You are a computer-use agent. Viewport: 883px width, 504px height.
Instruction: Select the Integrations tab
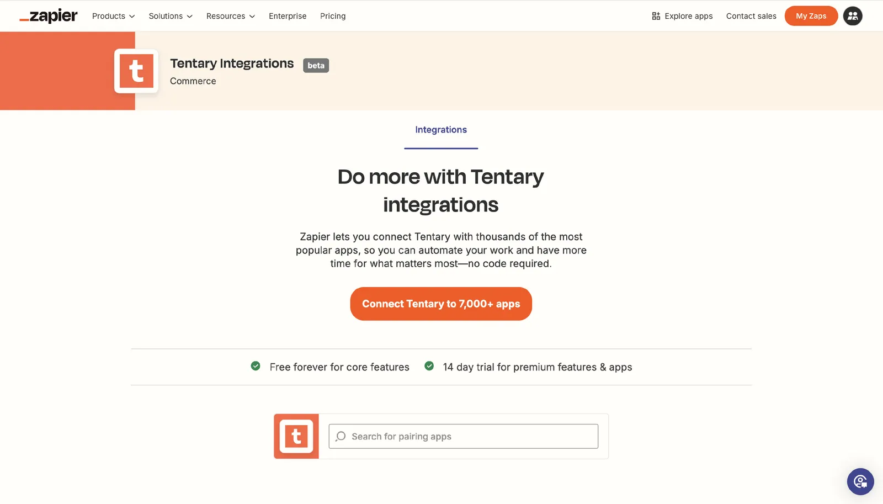coord(441,130)
